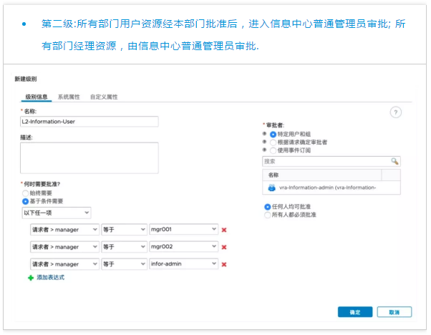Switch to the 系统属性 tab
431x335 pixels.
(69, 97)
